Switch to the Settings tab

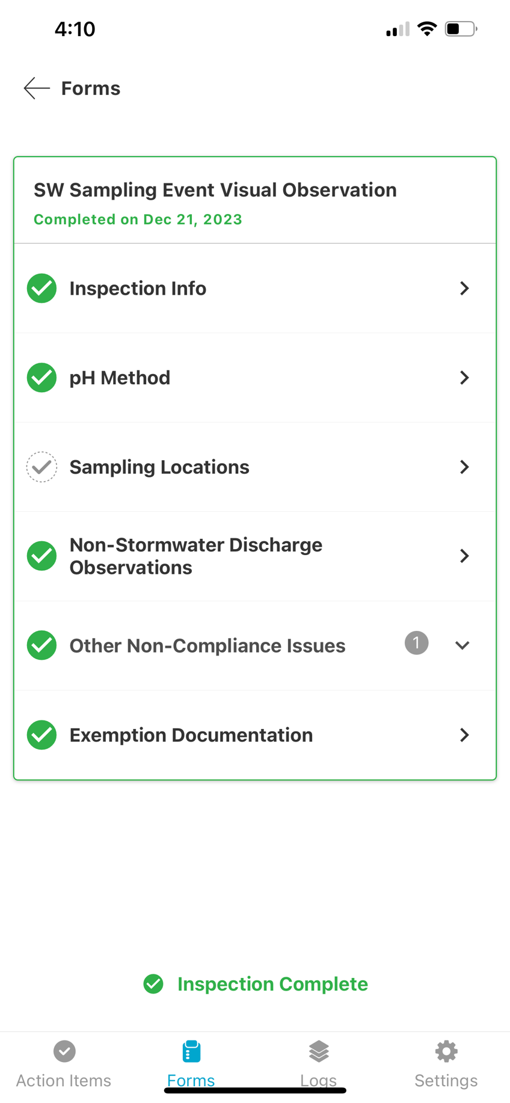tap(446, 1065)
